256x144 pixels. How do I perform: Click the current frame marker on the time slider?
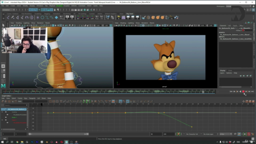[203, 92]
